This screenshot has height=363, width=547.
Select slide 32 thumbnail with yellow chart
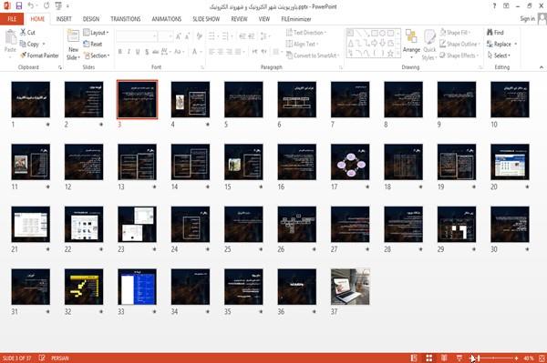[84, 287]
